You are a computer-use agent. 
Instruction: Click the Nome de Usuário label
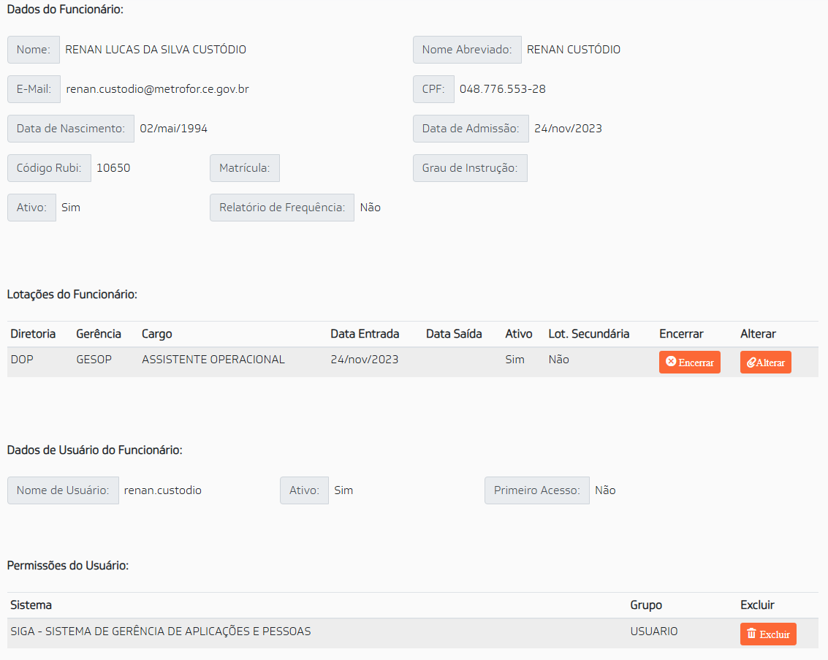click(x=63, y=490)
